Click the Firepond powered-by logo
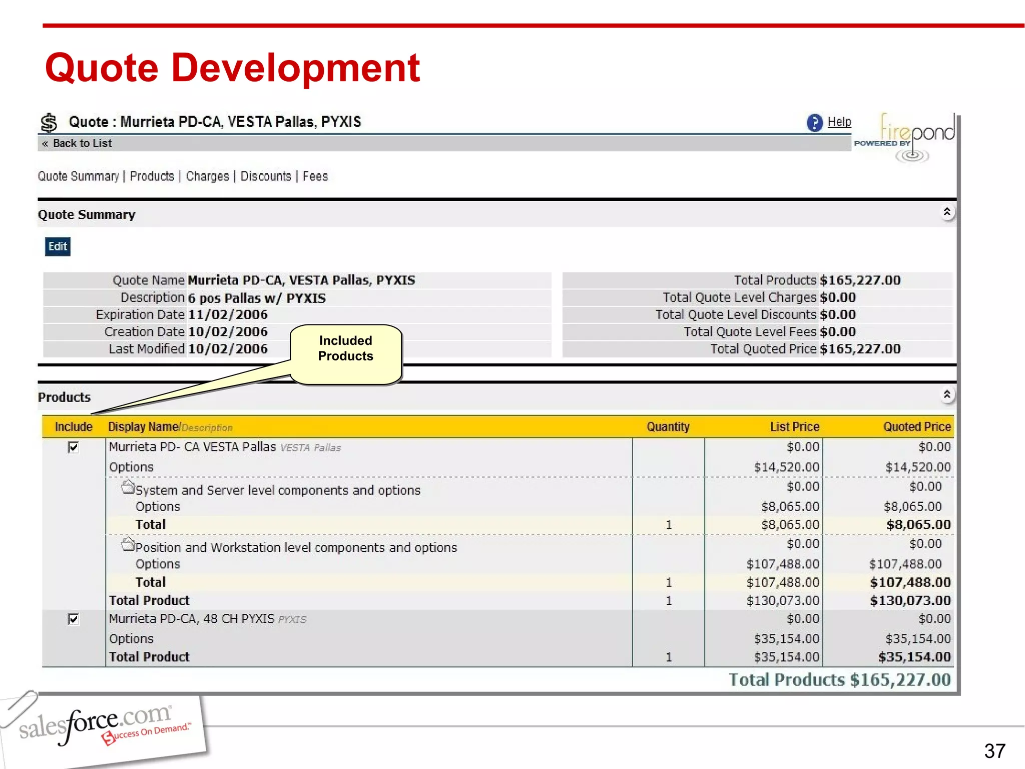Screen dimensions: 1025x769 click(x=905, y=139)
